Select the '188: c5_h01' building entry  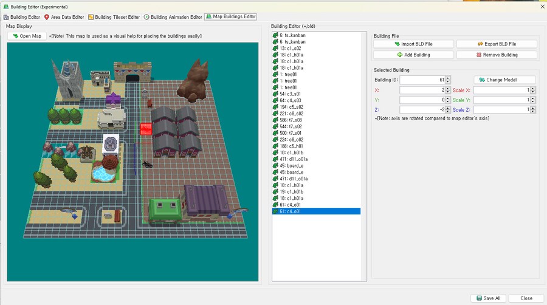pyautogui.click(x=316, y=146)
